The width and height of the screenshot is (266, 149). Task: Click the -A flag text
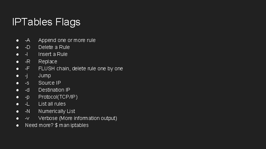click(x=28, y=40)
